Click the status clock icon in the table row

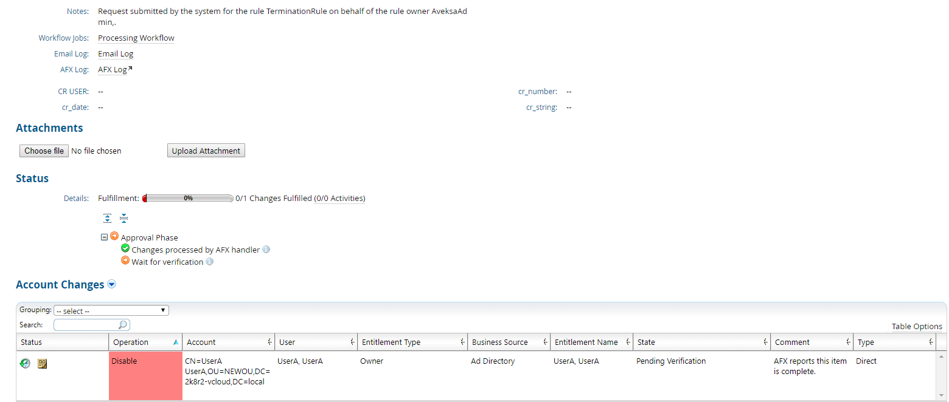click(25, 363)
